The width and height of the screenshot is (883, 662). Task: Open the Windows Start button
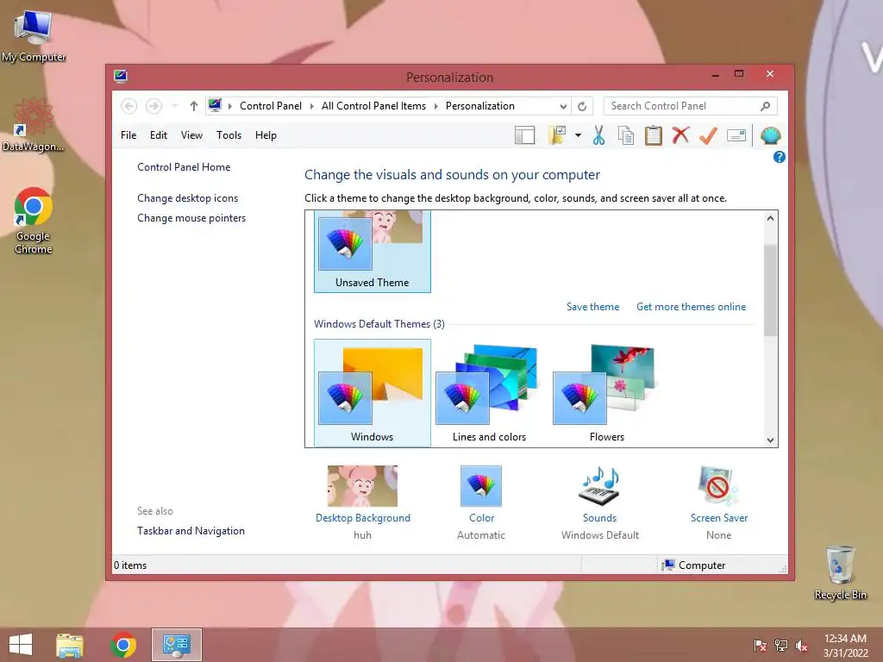21,645
